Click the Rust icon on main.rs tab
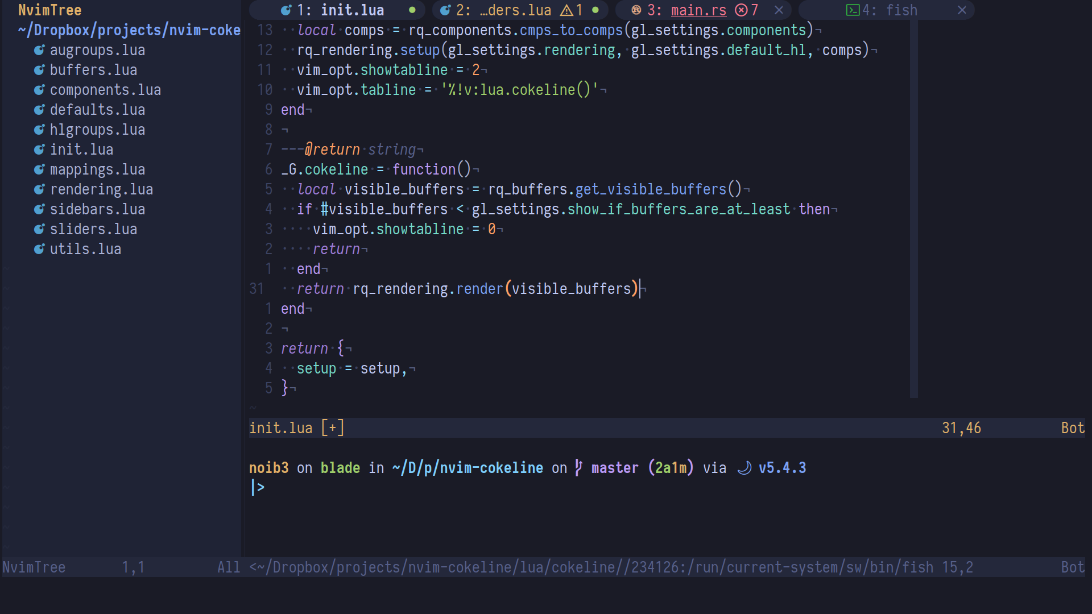Screen dimensions: 1092x614 (636, 10)
